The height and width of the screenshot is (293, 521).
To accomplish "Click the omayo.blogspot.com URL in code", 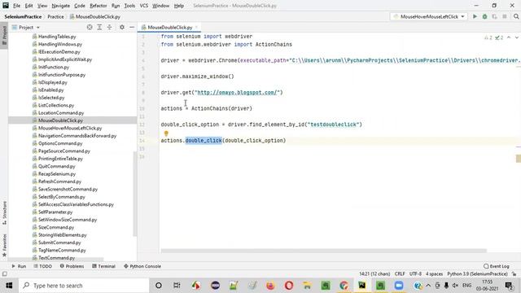I will click(237, 92).
